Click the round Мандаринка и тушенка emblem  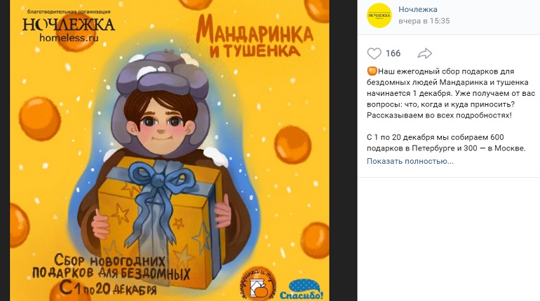[x=259, y=284]
